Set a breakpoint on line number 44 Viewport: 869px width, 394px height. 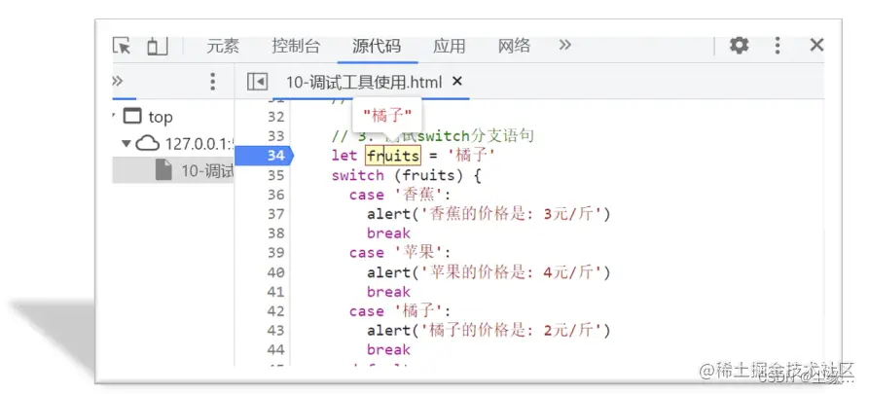point(275,349)
